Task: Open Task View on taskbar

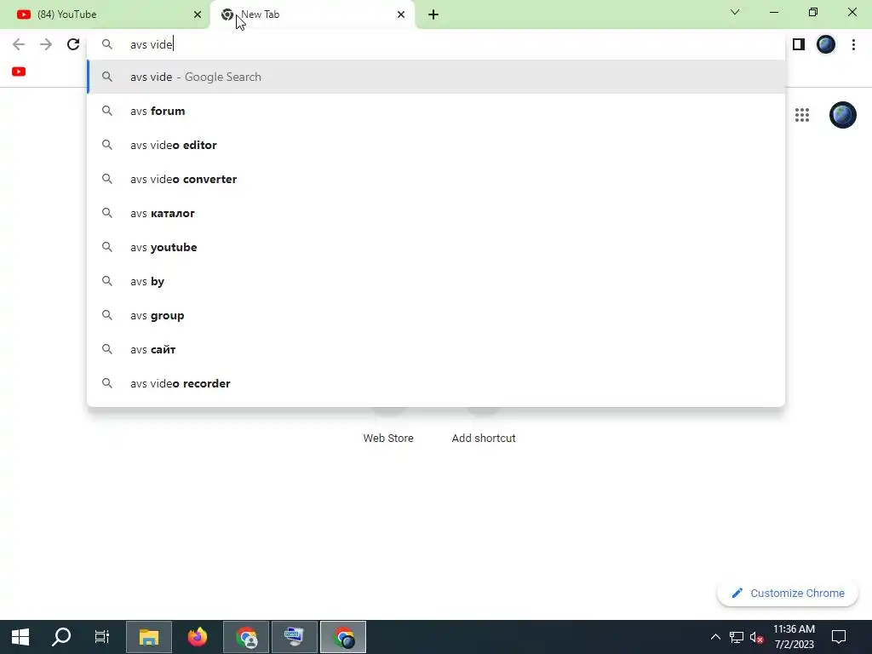Action: point(102,637)
